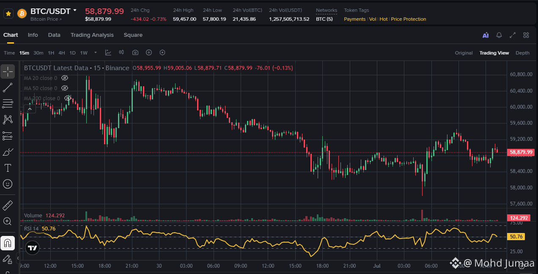Viewport: 538px width, 274px height.
Task: Click the RSI 14 indicator label
Action: [x=31, y=229]
